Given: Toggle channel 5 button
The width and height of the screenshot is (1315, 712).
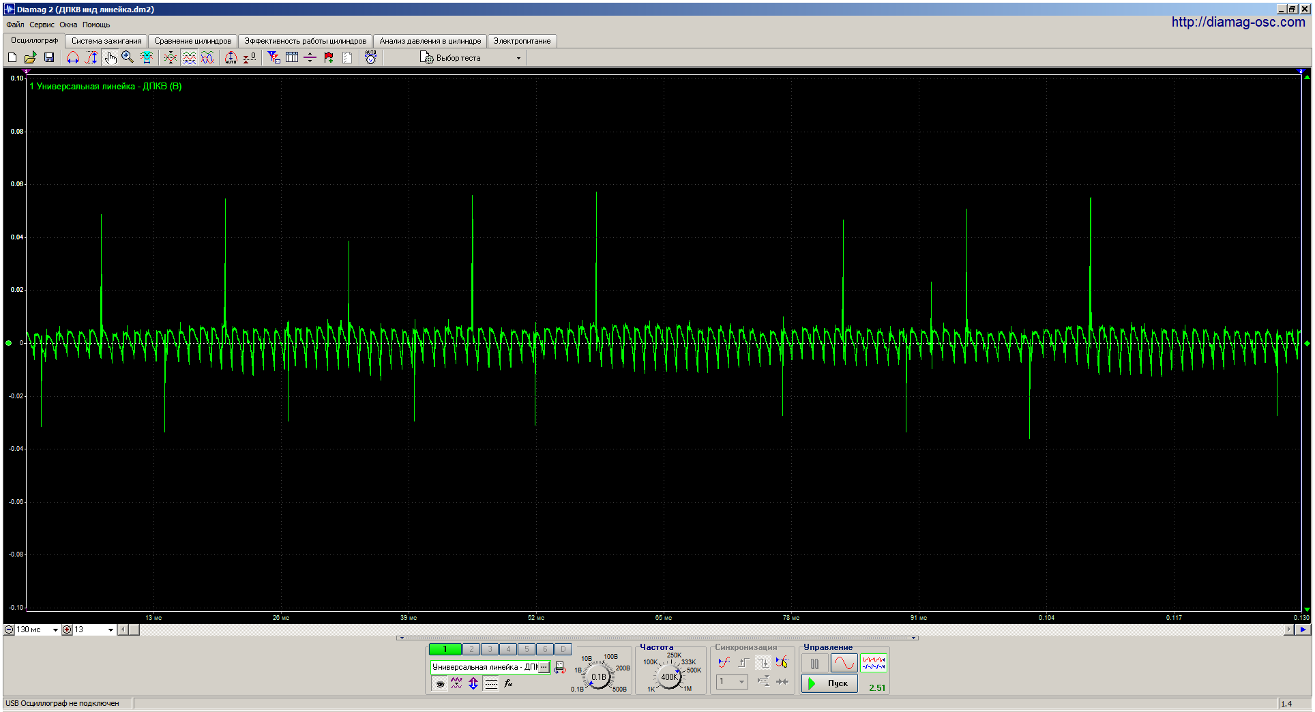Looking at the screenshot, I should click(x=527, y=649).
